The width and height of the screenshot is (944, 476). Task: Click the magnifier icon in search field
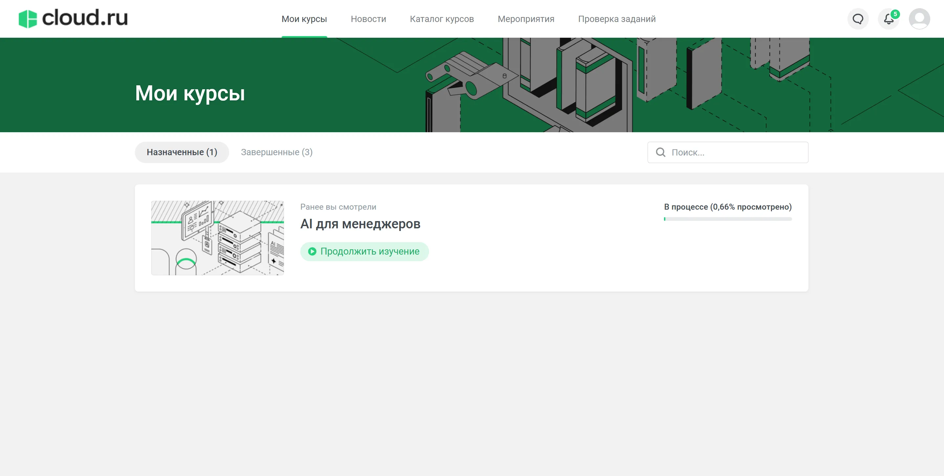660,152
